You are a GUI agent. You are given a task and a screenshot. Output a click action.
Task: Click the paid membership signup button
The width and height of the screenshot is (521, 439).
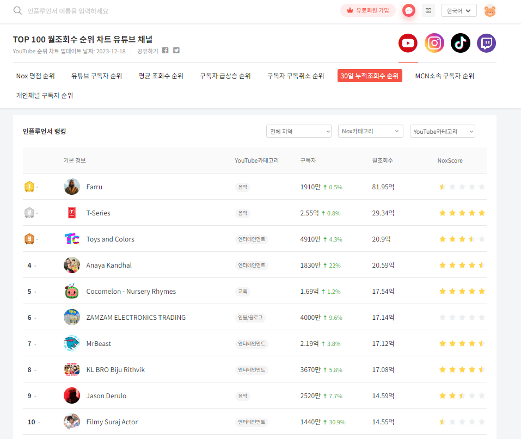(x=368, y=10)
